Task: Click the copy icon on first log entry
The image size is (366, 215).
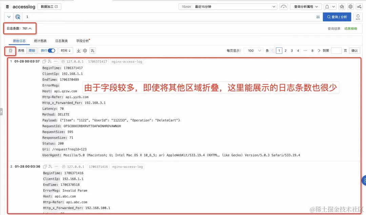Action: [x=44, y=61]
